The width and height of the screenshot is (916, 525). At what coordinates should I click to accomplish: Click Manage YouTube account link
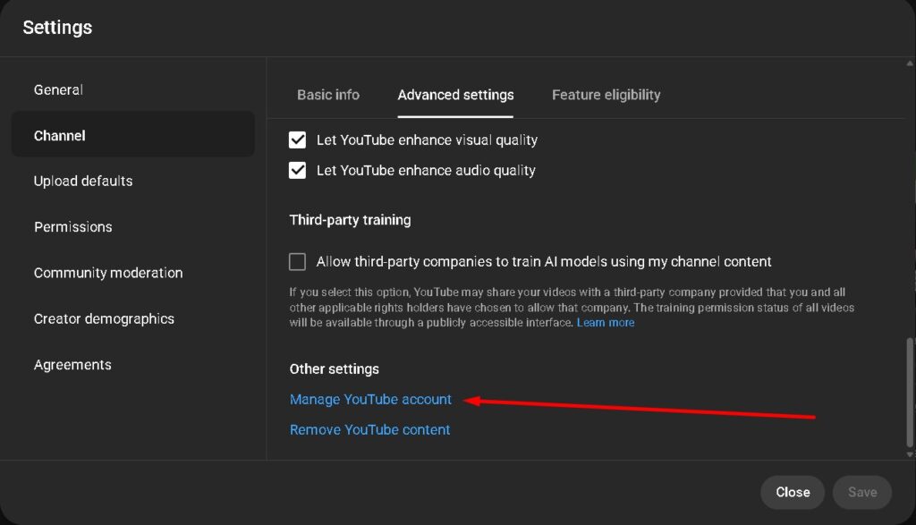(371, 400)
